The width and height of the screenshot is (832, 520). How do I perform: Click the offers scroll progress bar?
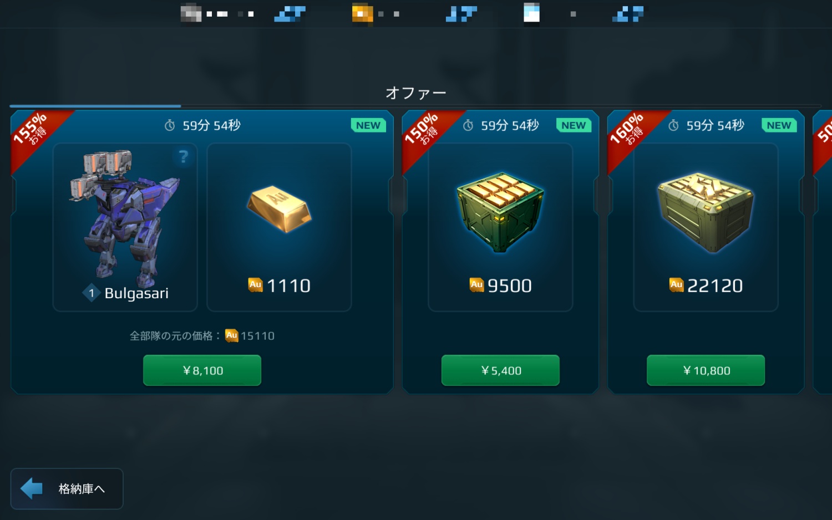click(x=415, y=105)
